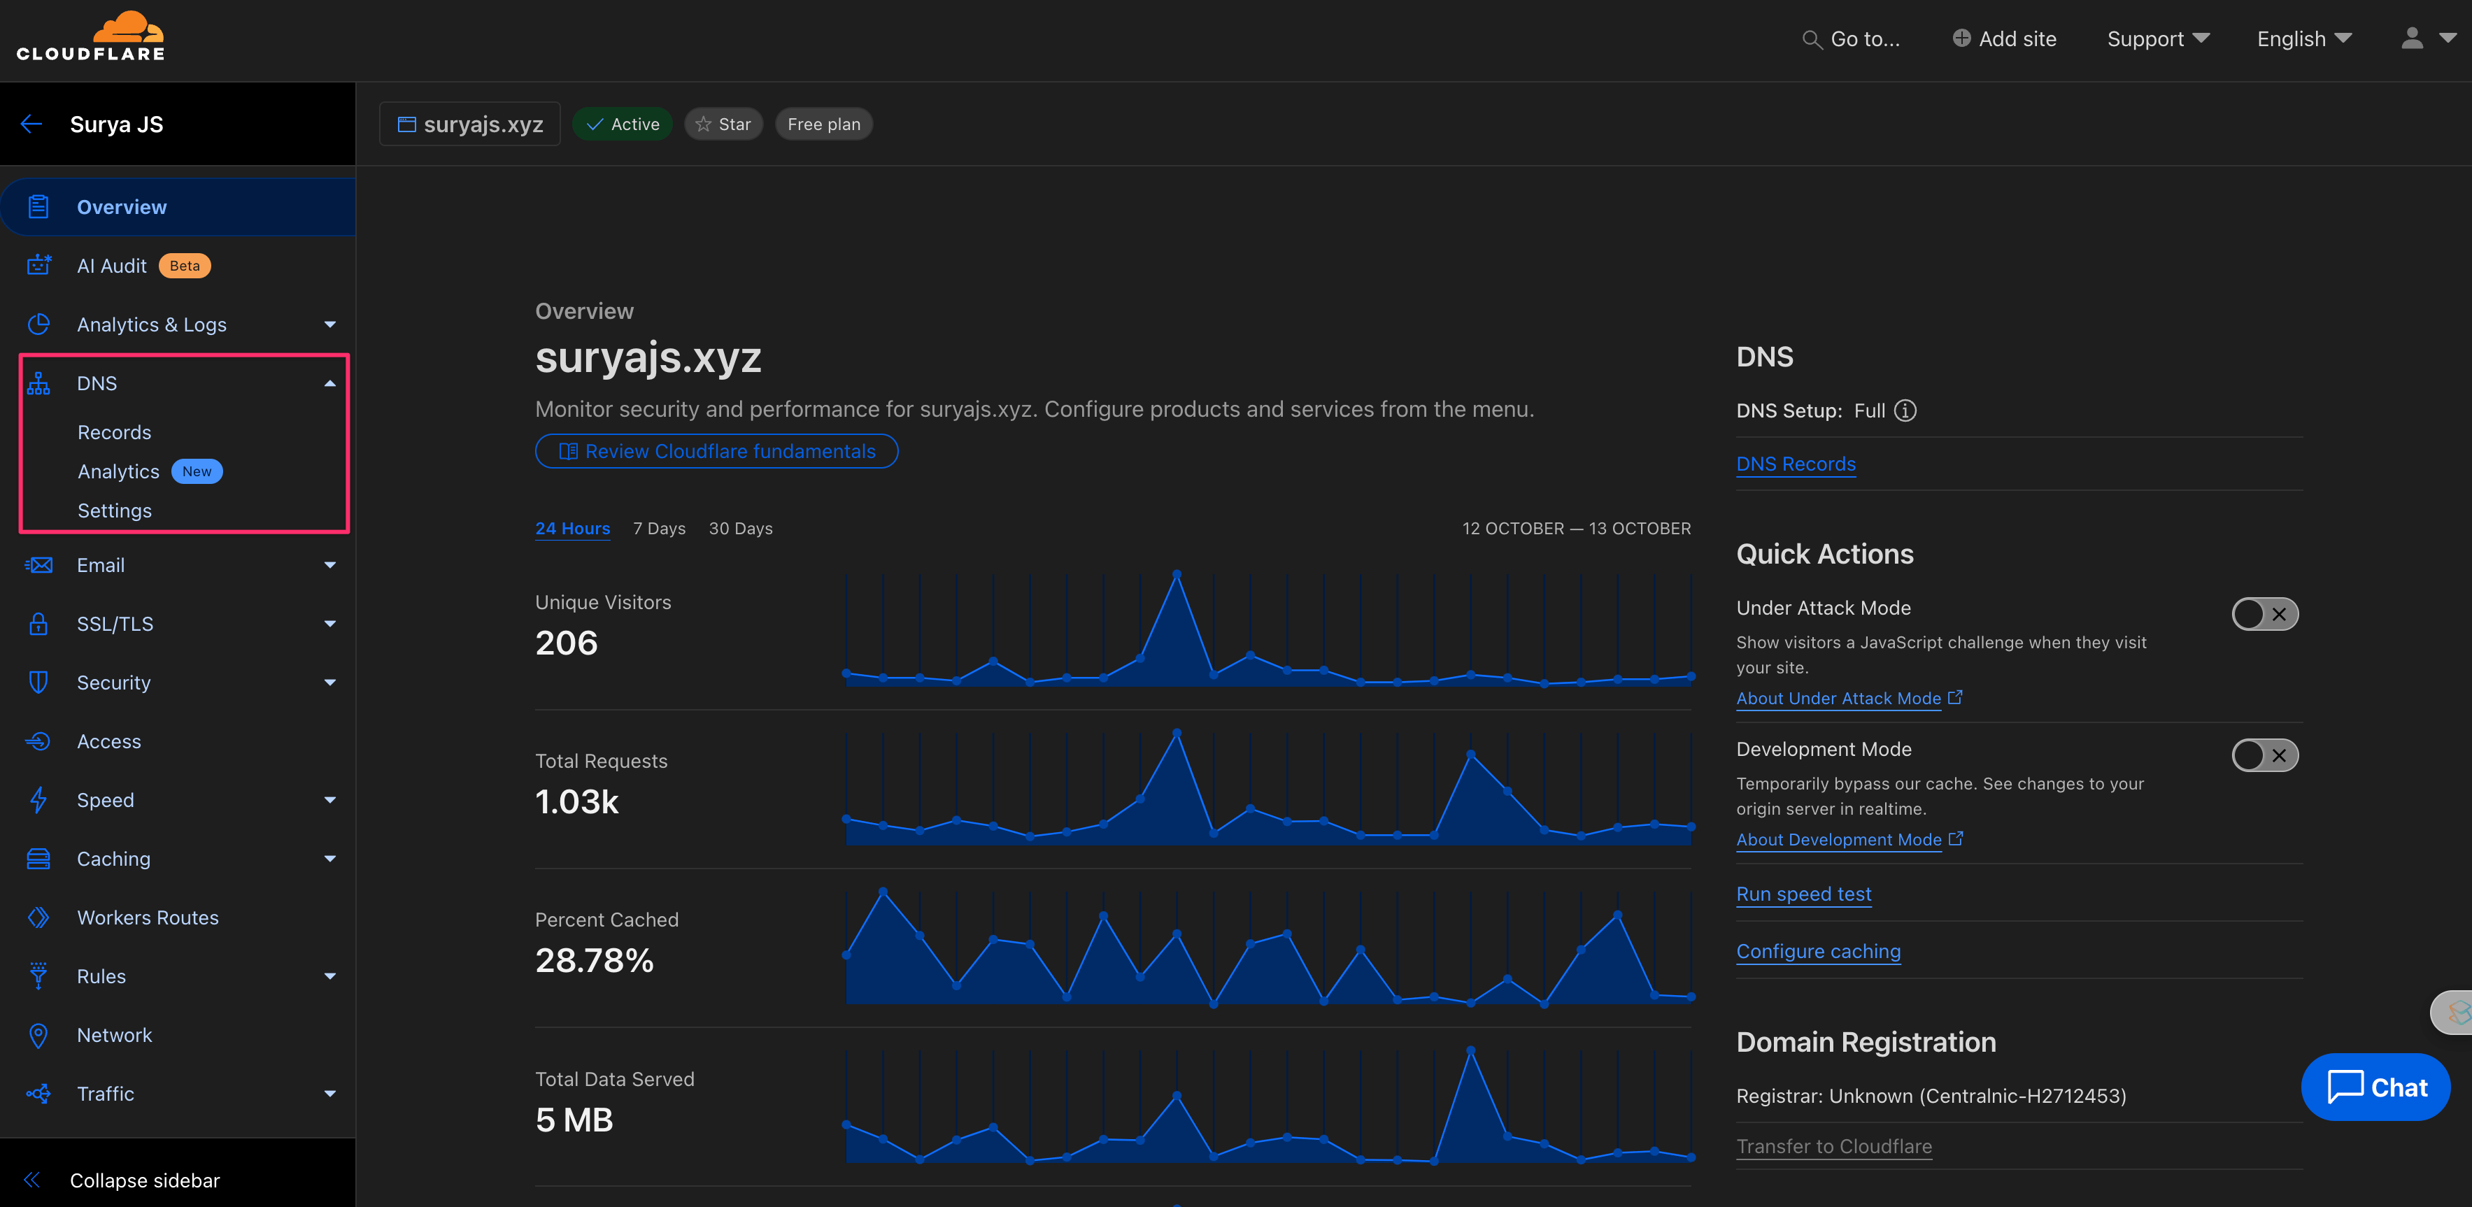This screenshot has height=1207, width=2472.
Task: Click the suryajs.xyz domain selector button
Action: pyautogui.click(x=469, y=124)
